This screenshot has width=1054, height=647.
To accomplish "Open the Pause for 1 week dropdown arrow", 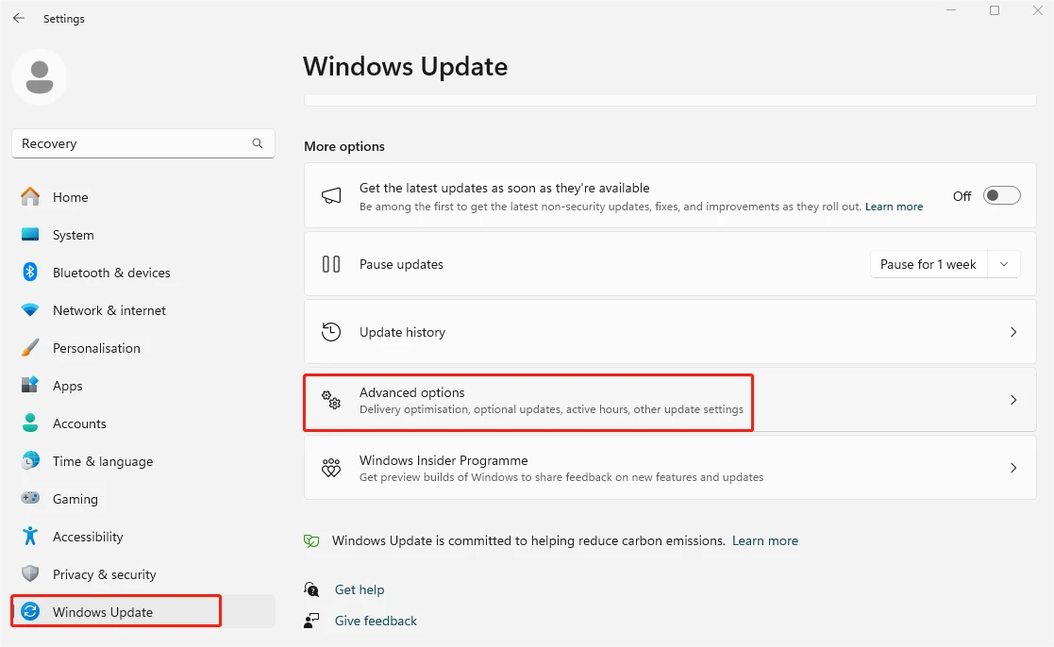I will tap(1004, 264).
